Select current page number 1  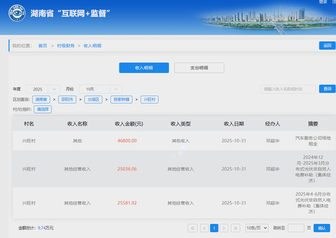pyautogui.click(x=214, y=228)
